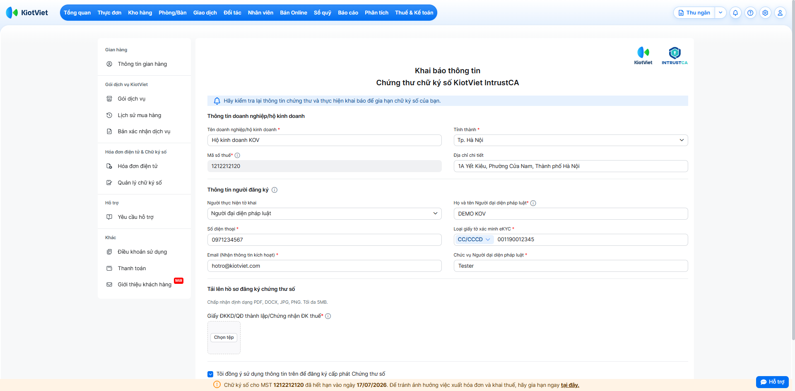Click the warning icon in the expiry banner
Screen dimensions: 795x391
pos(217,385)
